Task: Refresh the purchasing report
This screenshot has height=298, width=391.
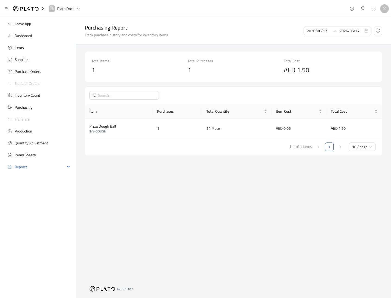Action: pyautogui.click(x=378, y=31)
